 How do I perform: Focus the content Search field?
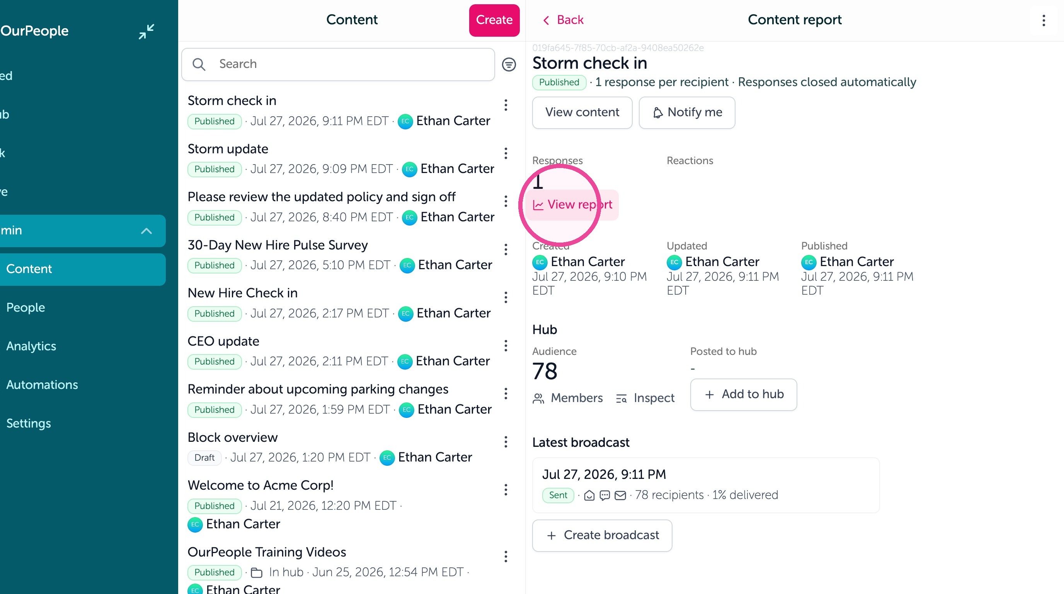(x=338, y=64)
